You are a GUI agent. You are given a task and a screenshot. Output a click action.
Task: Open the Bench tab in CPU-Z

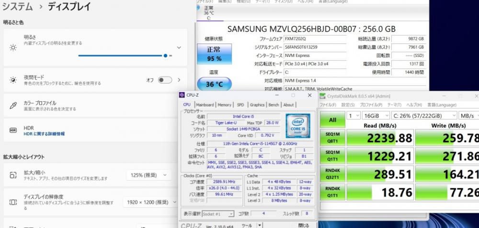(x=274, y=105)
